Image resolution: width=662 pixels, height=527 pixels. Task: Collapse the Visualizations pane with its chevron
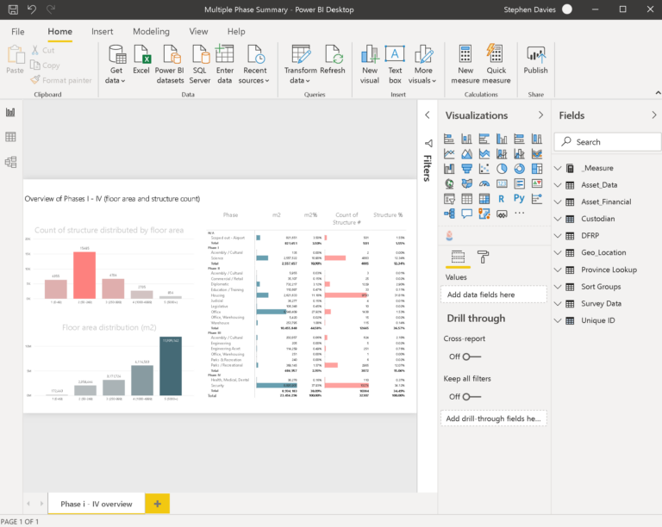(x=540, y=115)
